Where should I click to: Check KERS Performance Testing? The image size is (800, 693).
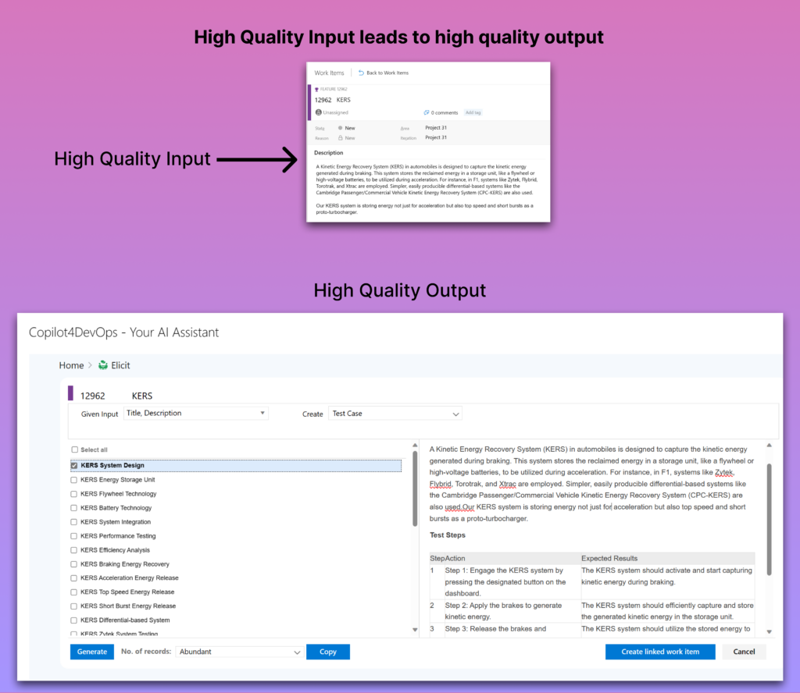pyautogui.click(x=74, y=536)
